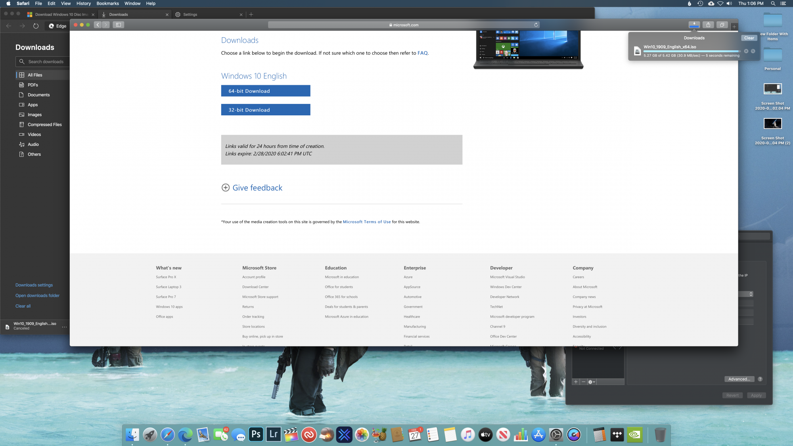The width and height of the screenshot is (793, 446).
Task: Open gear action dropdown in Network window
Action: click(x=592, y=382)
